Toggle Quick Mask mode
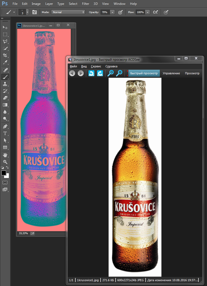This screenshot has width=207, height=286. (x=5, y=182)
